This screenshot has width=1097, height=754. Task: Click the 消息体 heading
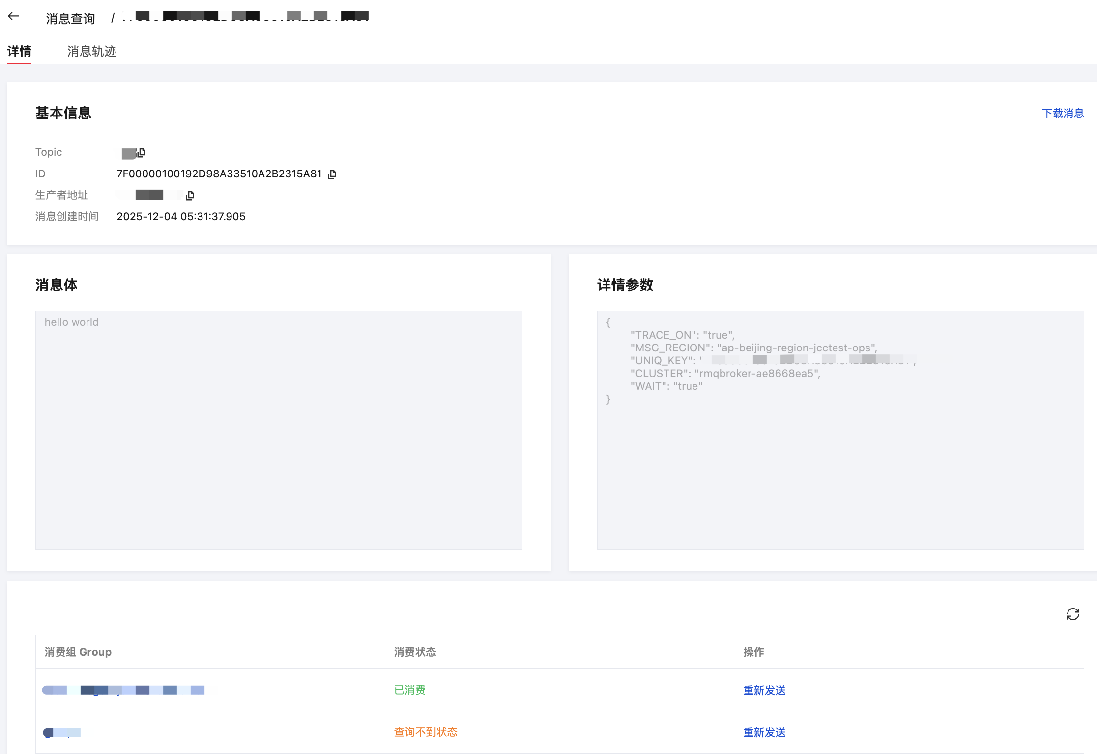[57, 285]
